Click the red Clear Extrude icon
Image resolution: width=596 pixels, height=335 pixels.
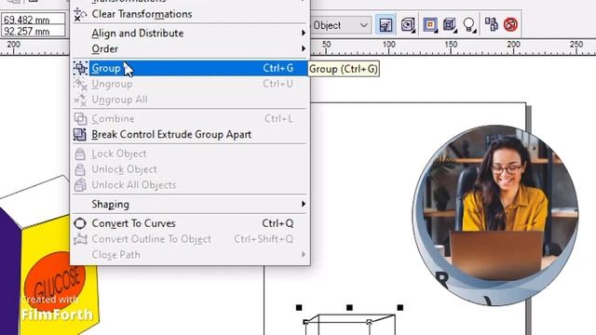511,25
